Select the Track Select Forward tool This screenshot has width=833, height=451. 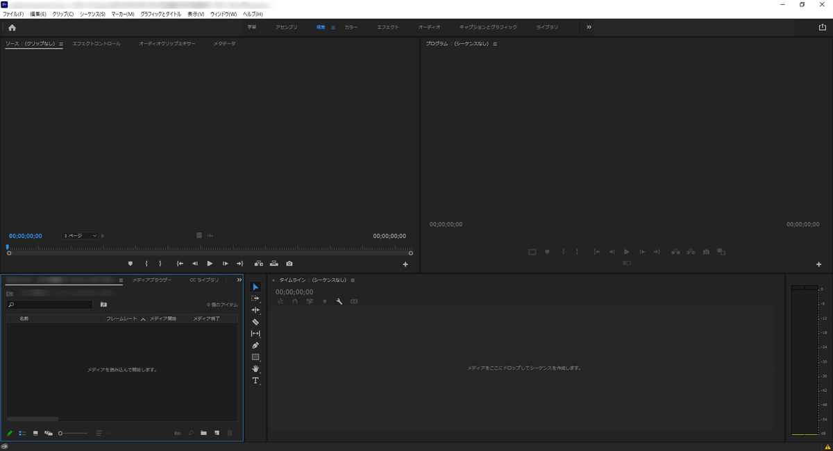coord(255,298)
